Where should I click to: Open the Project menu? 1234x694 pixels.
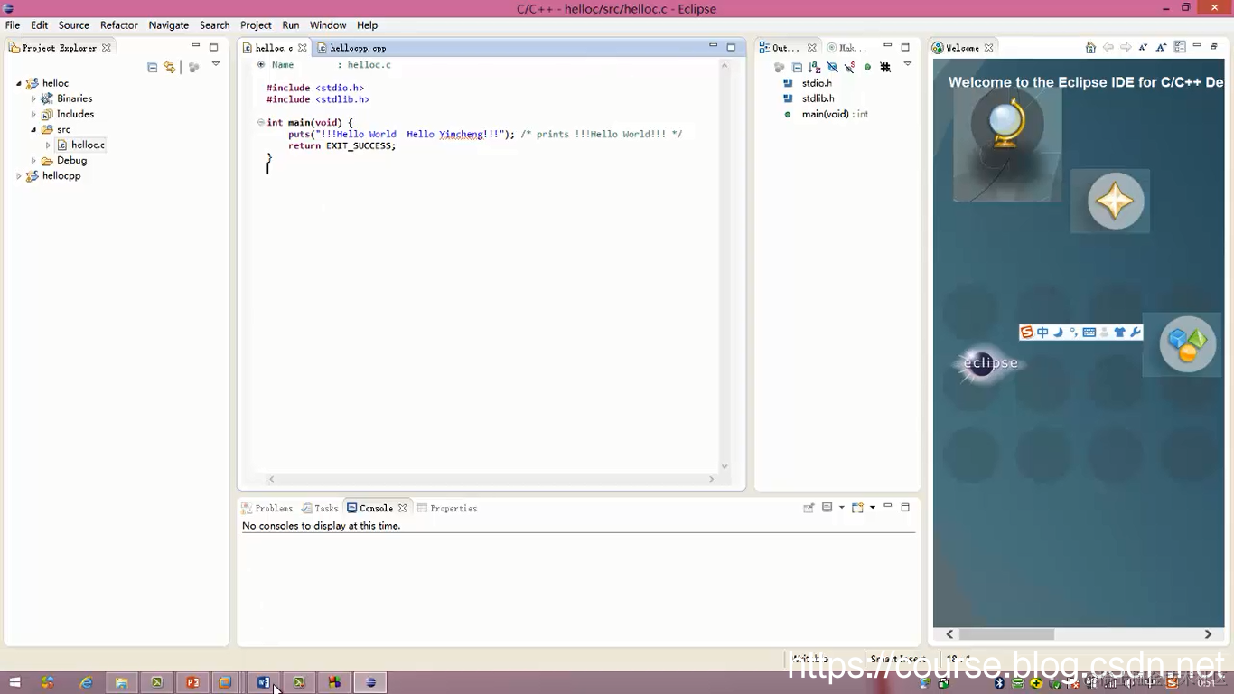click(256, 25)
